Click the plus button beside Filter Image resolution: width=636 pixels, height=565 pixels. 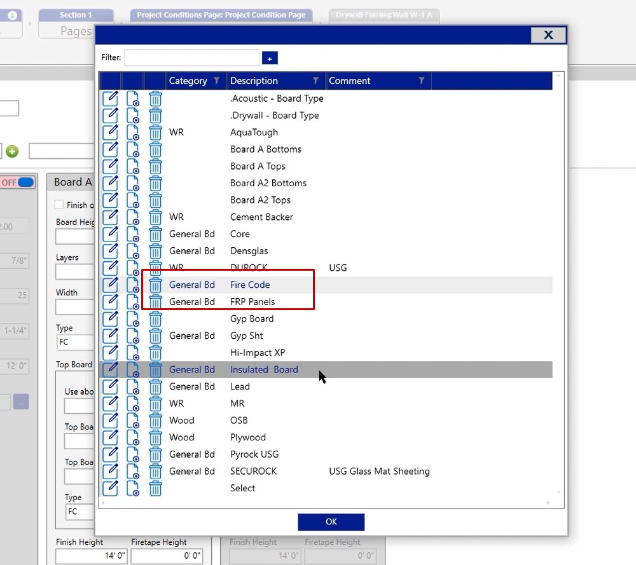click(x=270, y=58)
